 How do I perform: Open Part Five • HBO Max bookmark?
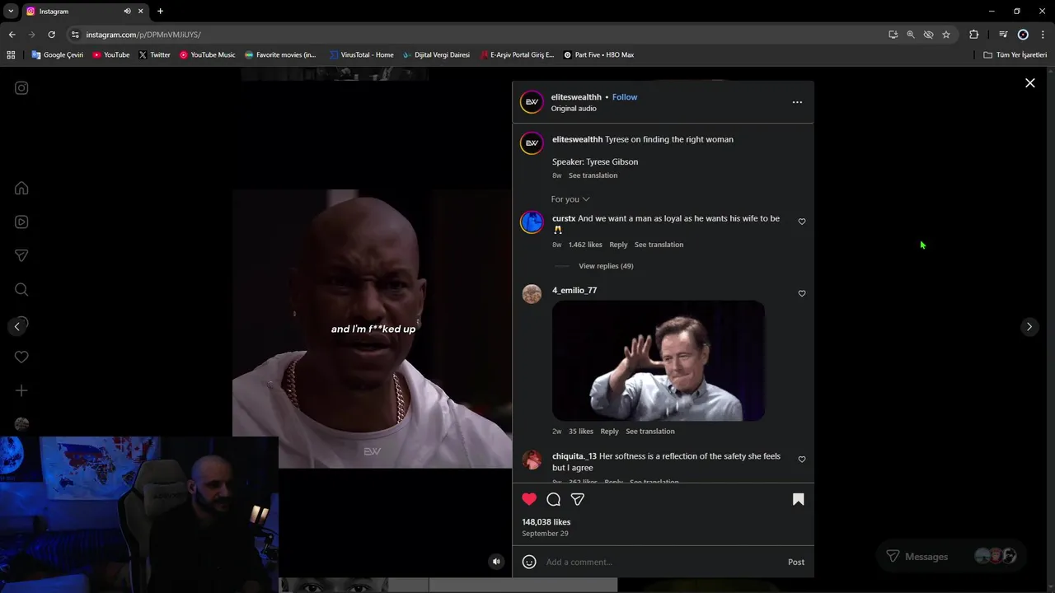click(598, 55)
